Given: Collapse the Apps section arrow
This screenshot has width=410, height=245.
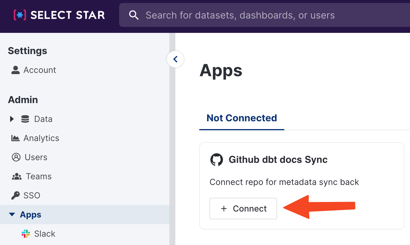Looking at the screenshot, I should click(12, 215).
